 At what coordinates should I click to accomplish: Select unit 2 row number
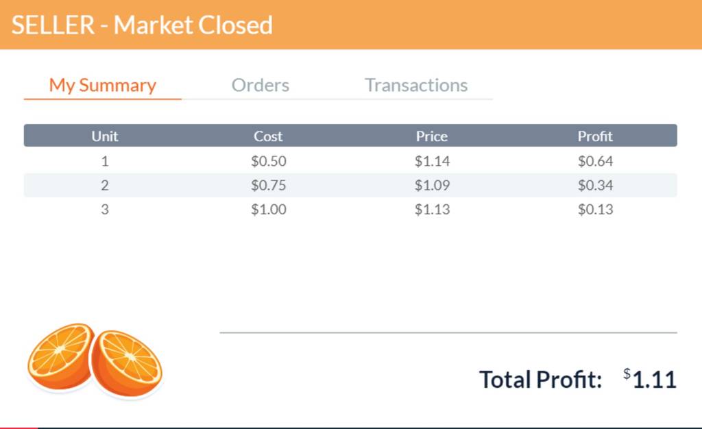pos(105,185)
